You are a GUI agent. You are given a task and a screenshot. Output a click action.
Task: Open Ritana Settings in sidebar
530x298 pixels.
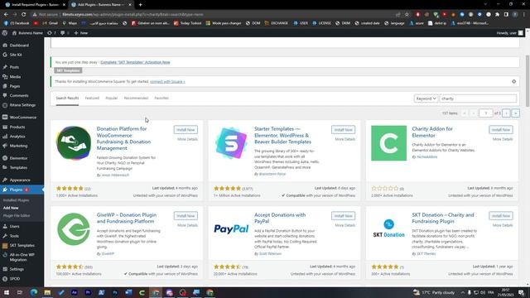tap(22, 105)
